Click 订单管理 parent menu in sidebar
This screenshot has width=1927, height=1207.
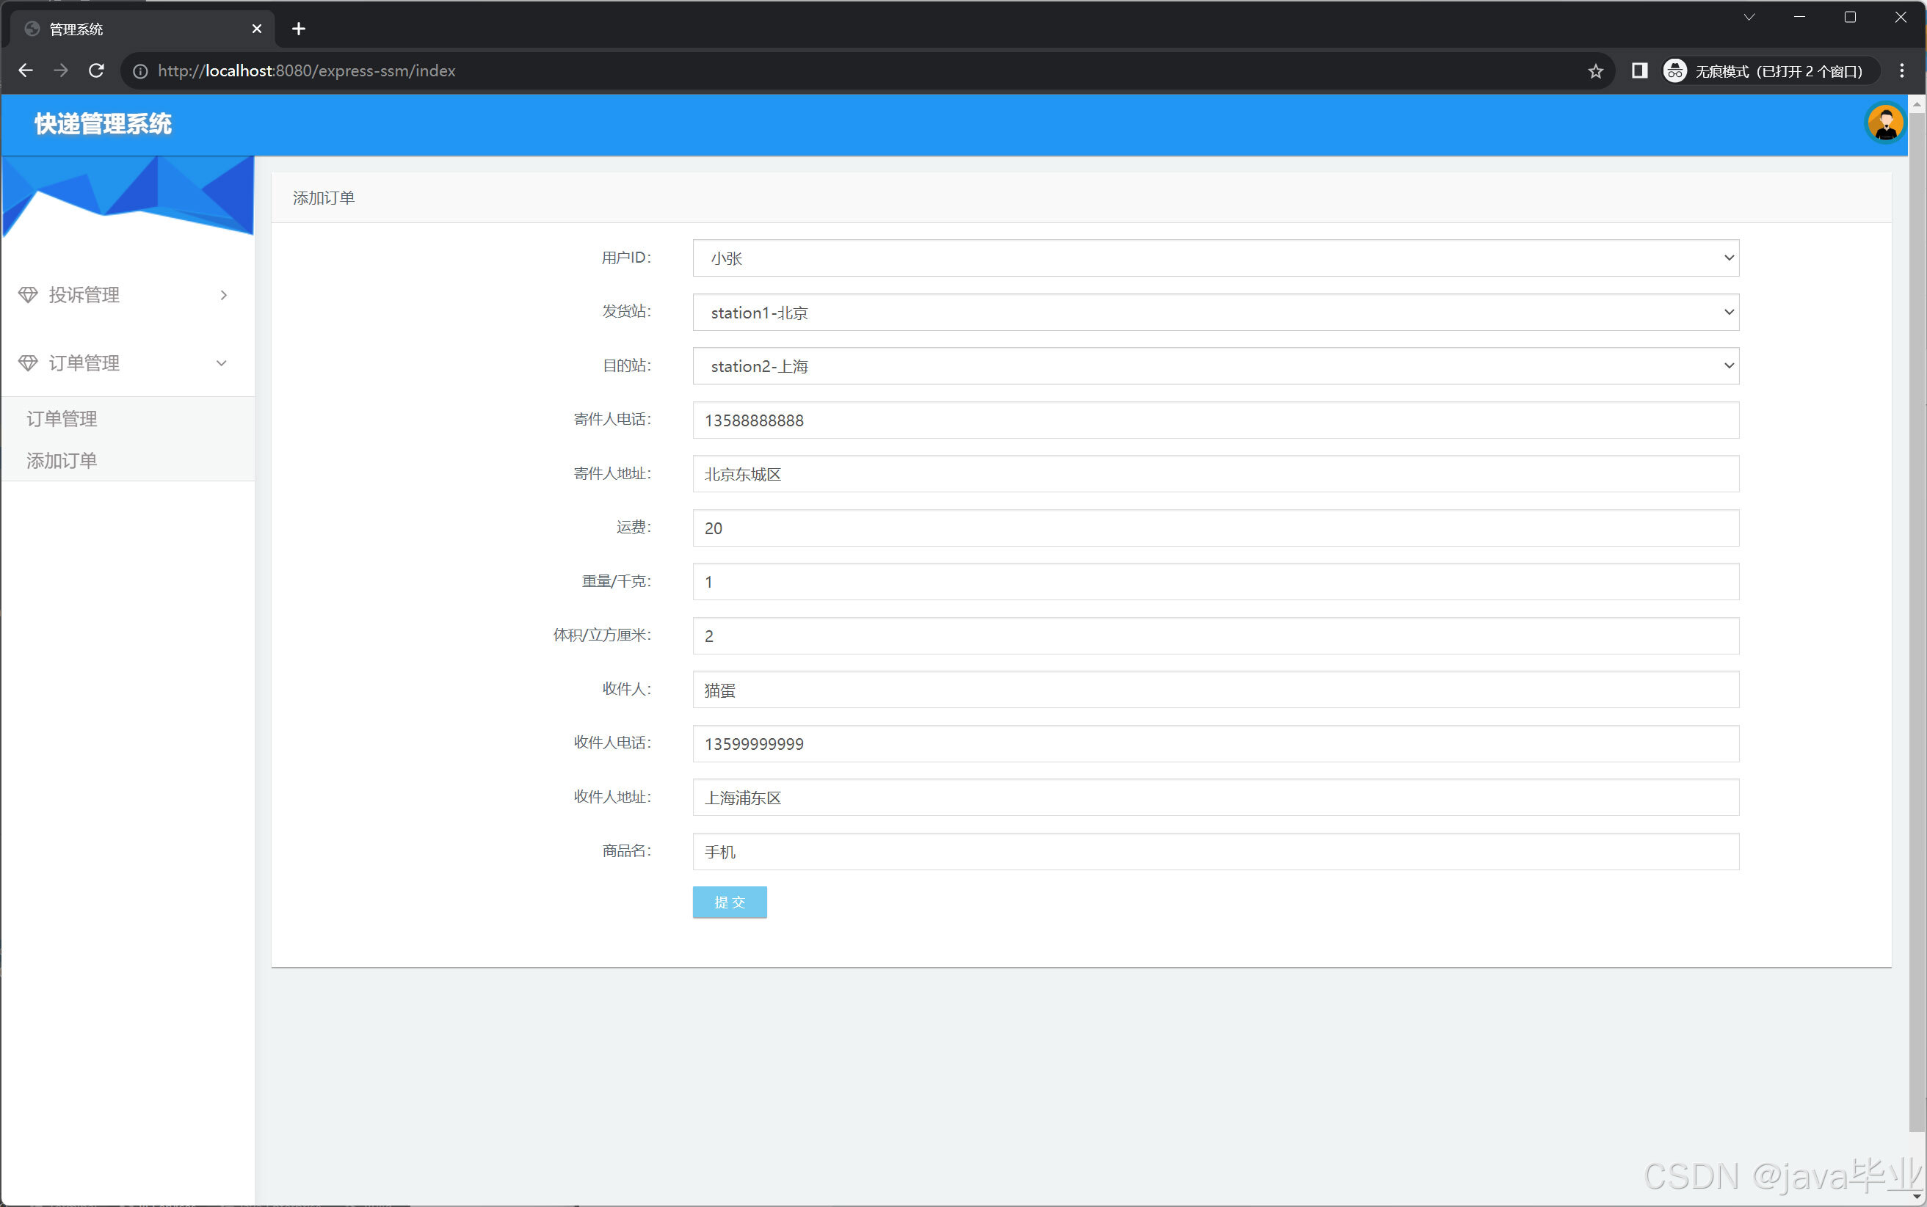click(x=128, y=363)
